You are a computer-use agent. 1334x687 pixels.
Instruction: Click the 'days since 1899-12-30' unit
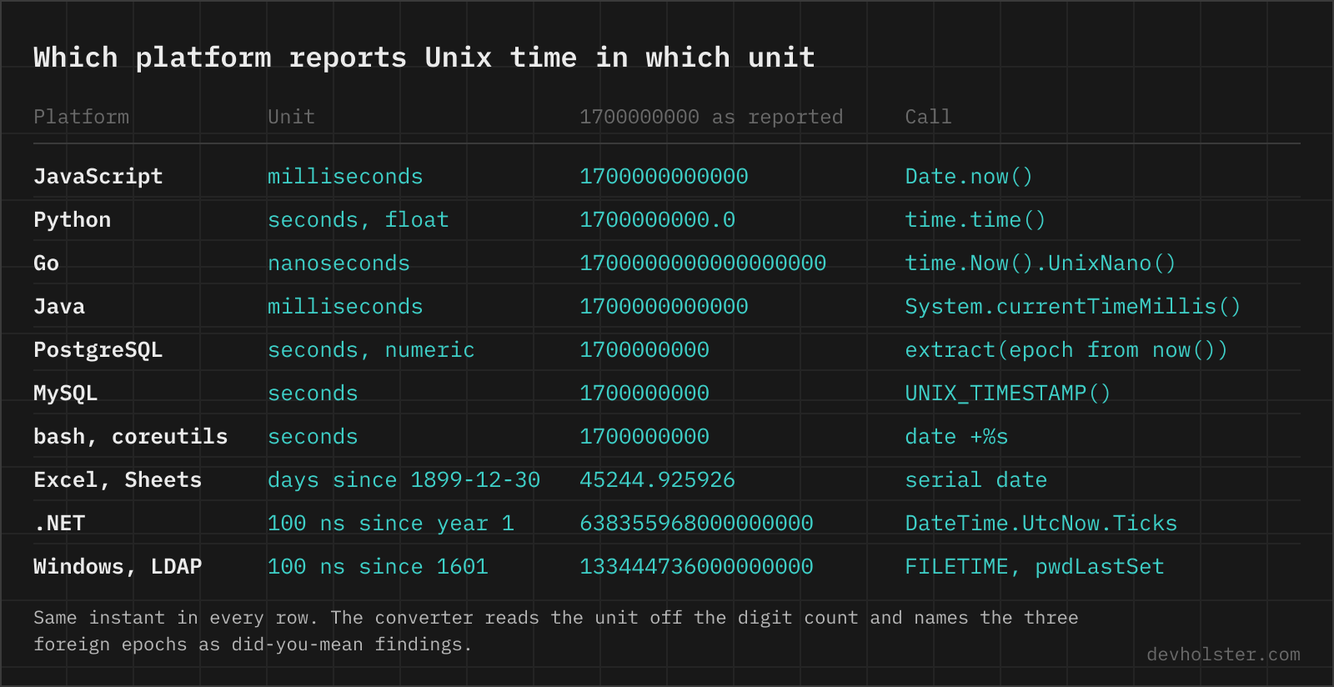(404, 480)
